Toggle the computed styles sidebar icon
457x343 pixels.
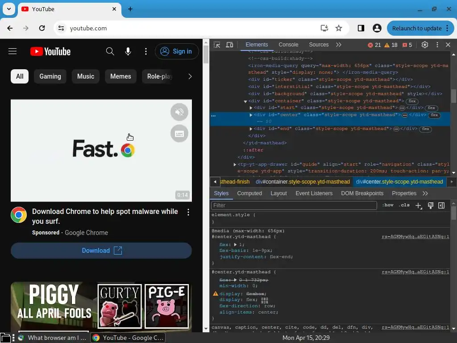[x=441, y=205]
